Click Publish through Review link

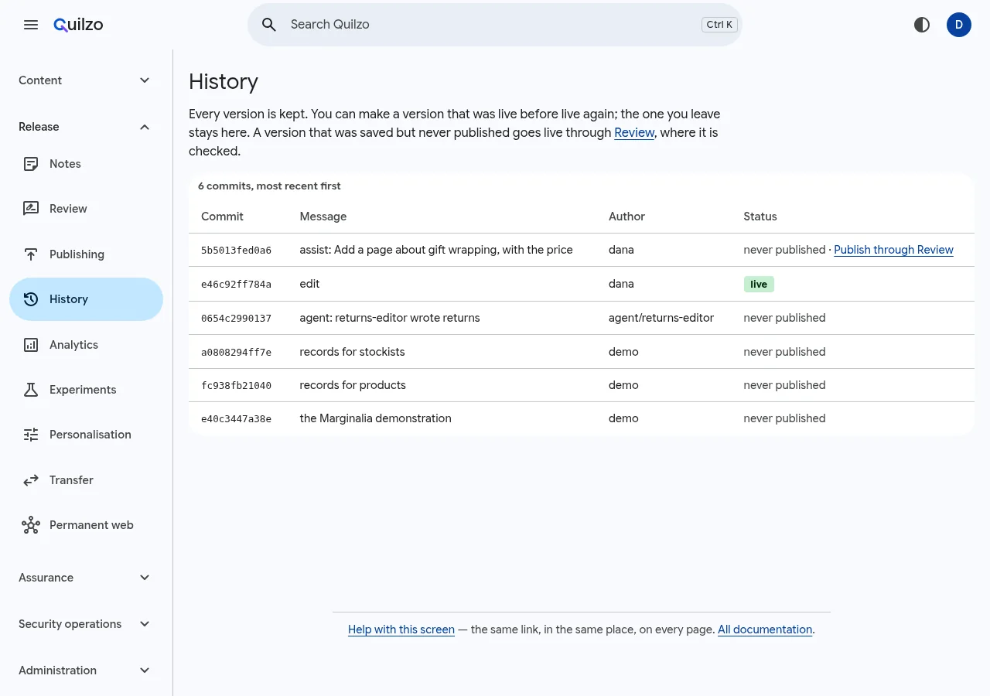click(893, 250)
